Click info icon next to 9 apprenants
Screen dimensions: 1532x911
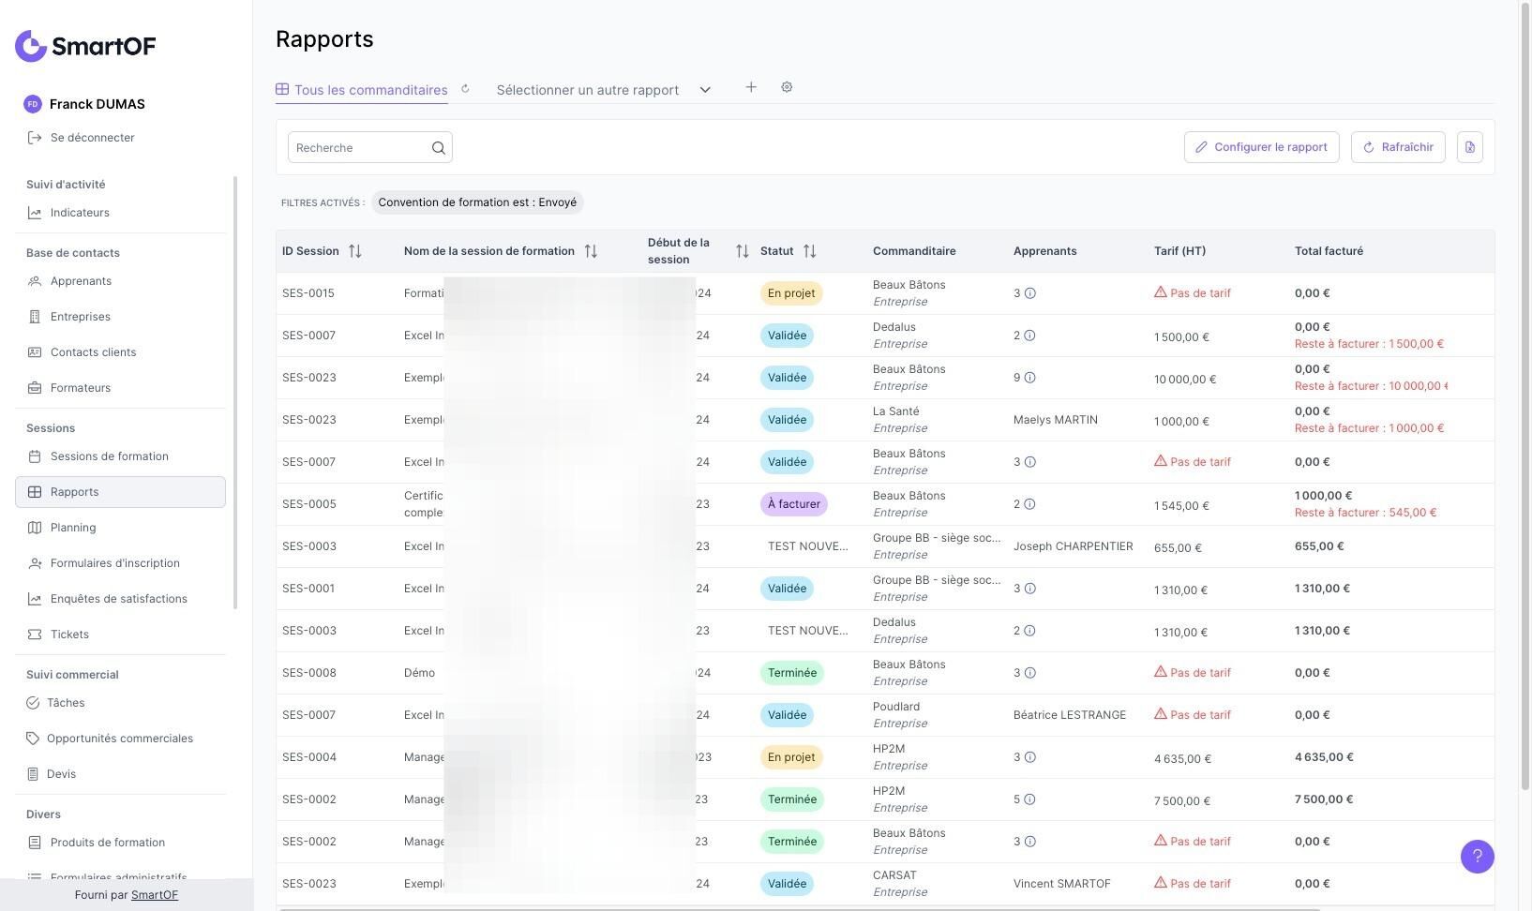pyautogui.click(x=1029, y=378)
